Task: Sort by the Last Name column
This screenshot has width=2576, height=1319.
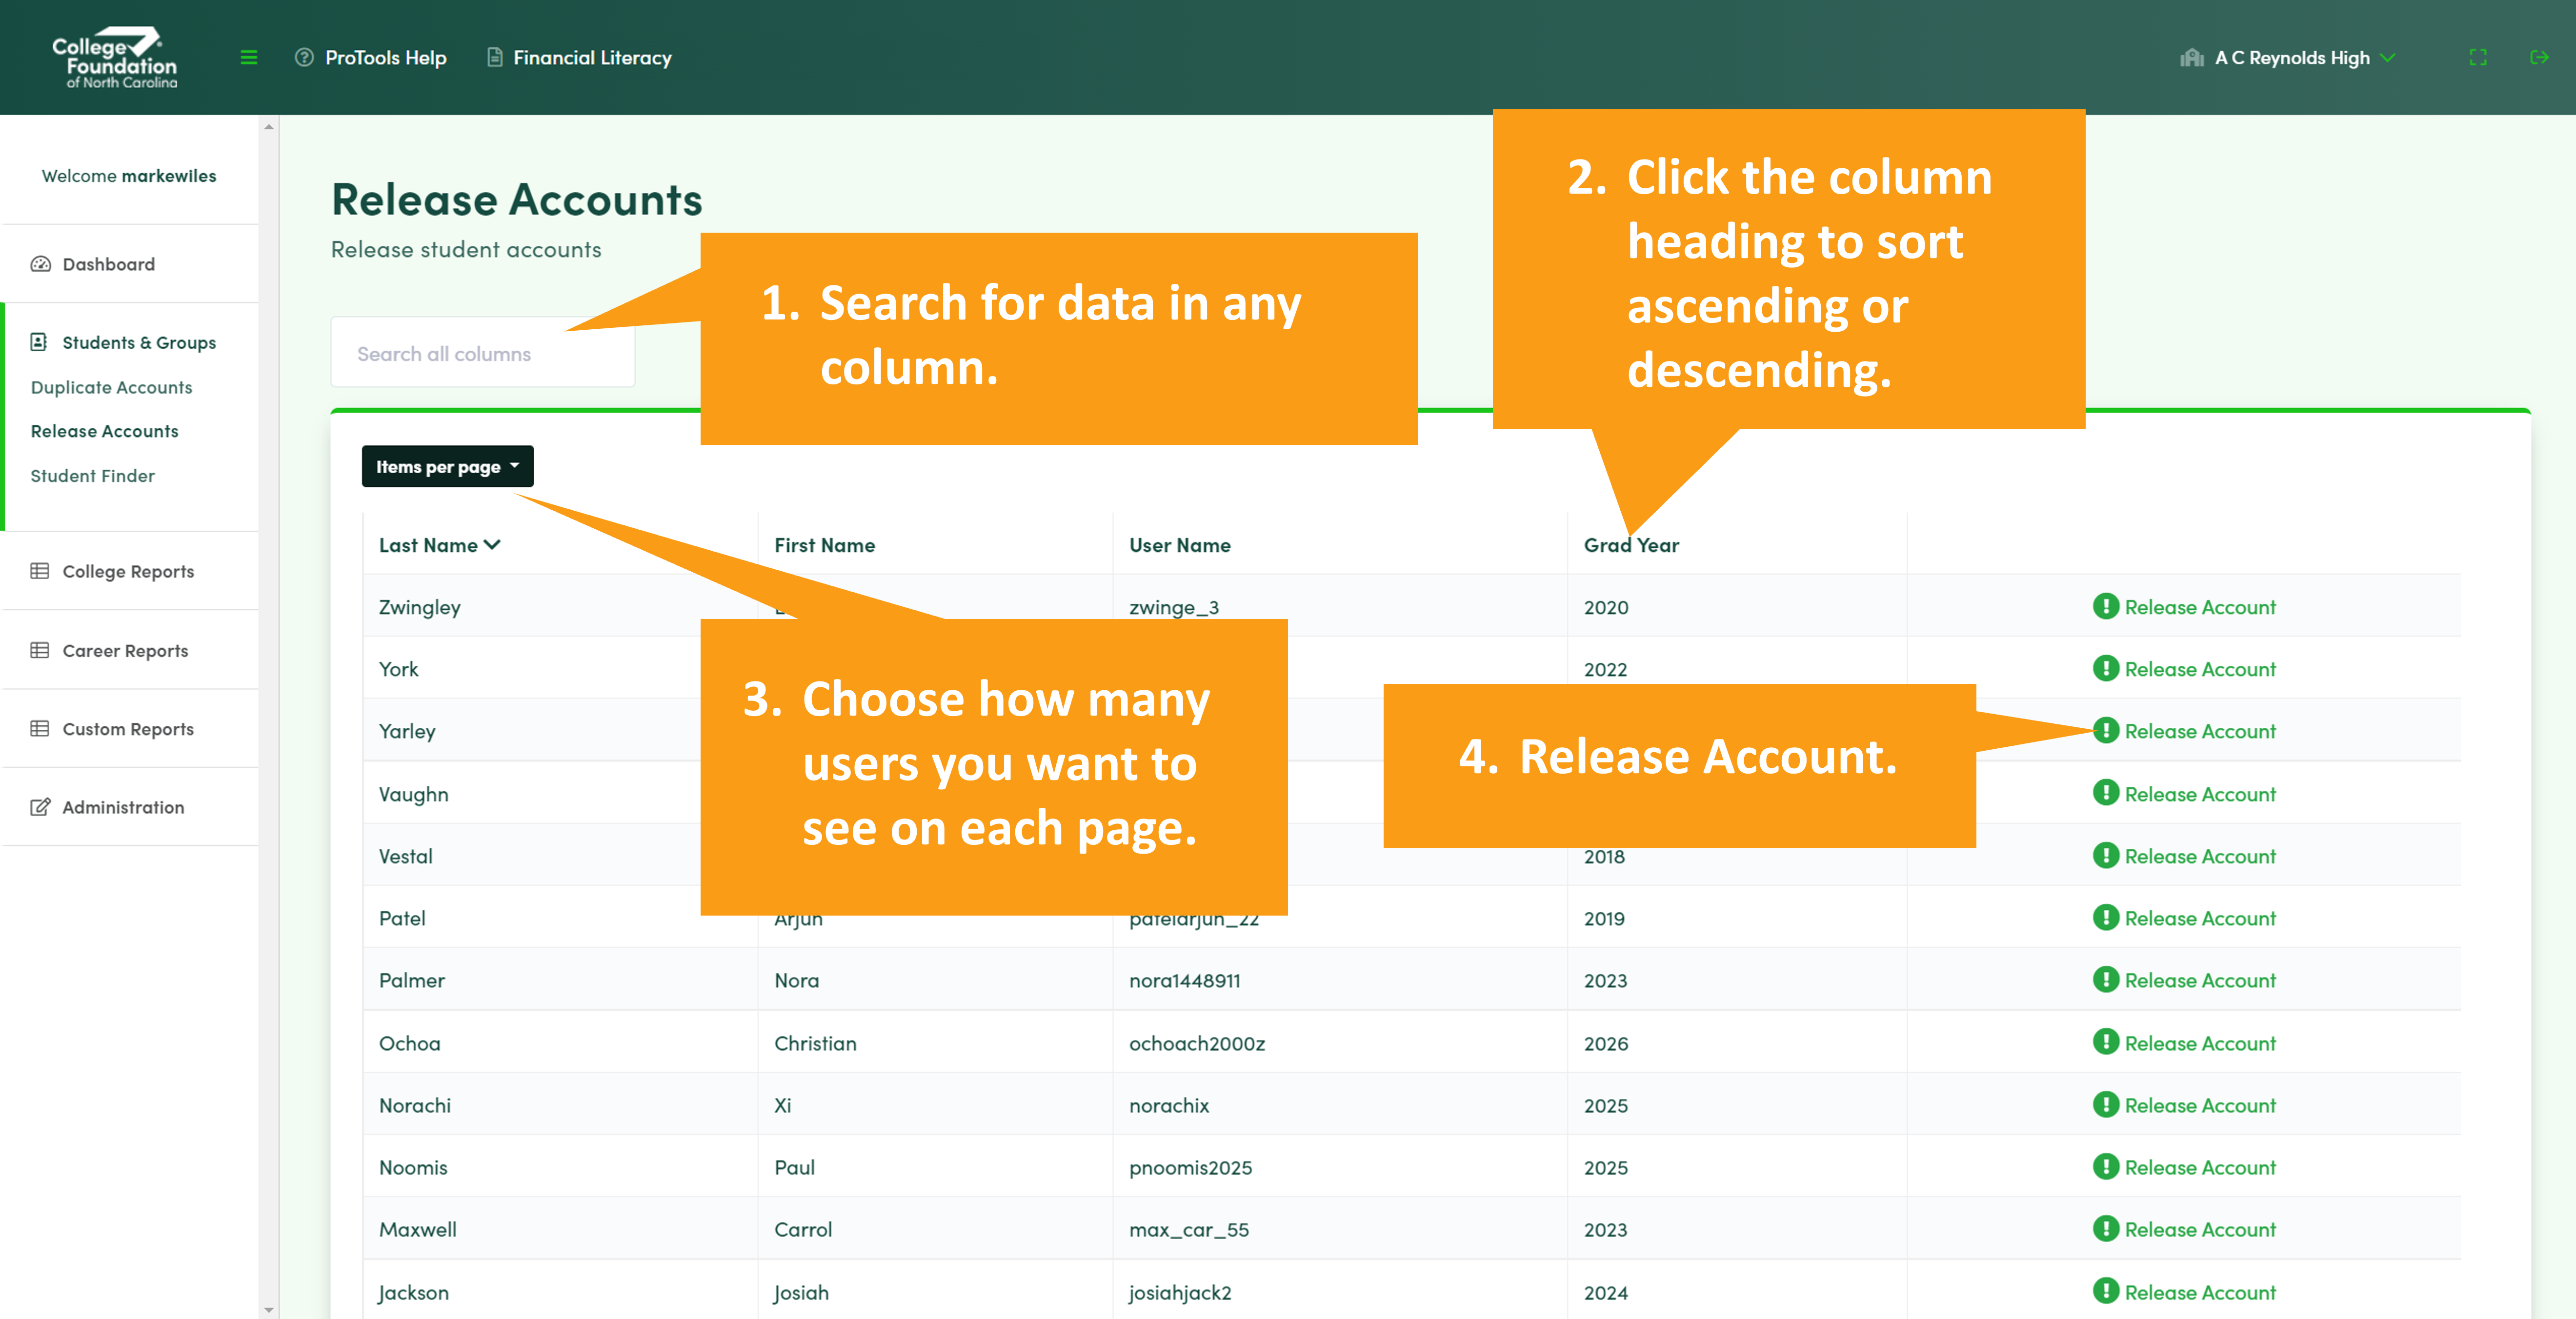Action: pyautogui.click(x=439, y=545)
